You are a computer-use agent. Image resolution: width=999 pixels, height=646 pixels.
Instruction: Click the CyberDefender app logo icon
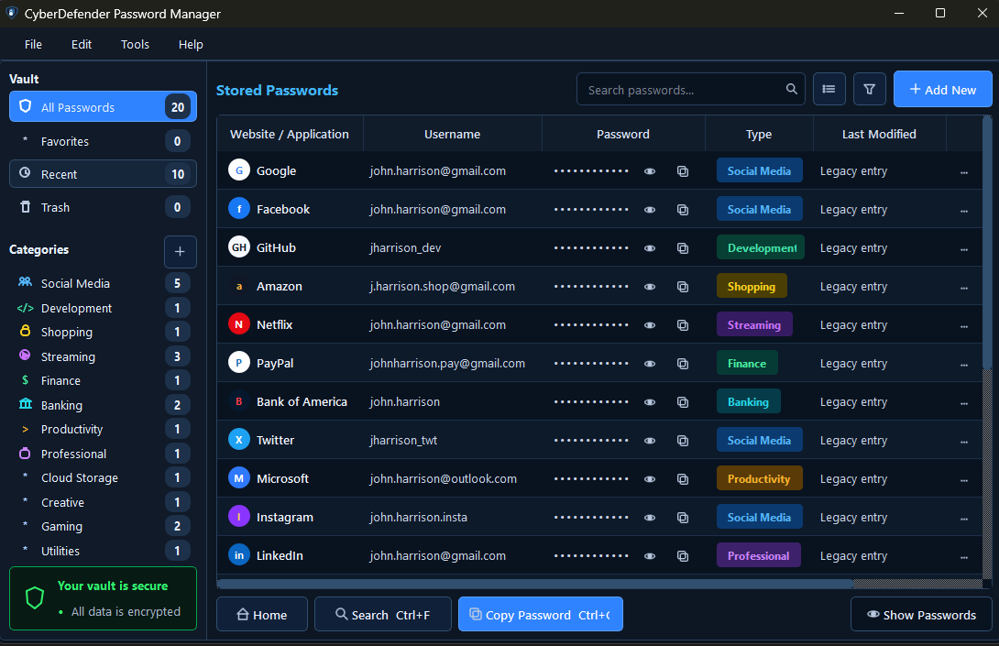pos(12,13)
